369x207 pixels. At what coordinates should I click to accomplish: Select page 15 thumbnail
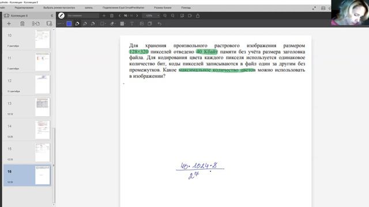click(43, 152)
